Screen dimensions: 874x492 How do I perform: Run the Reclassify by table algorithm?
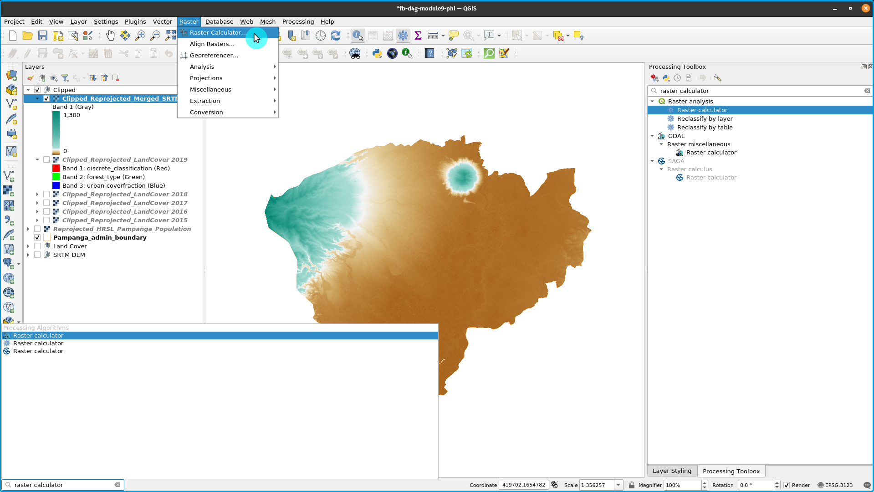705,127
